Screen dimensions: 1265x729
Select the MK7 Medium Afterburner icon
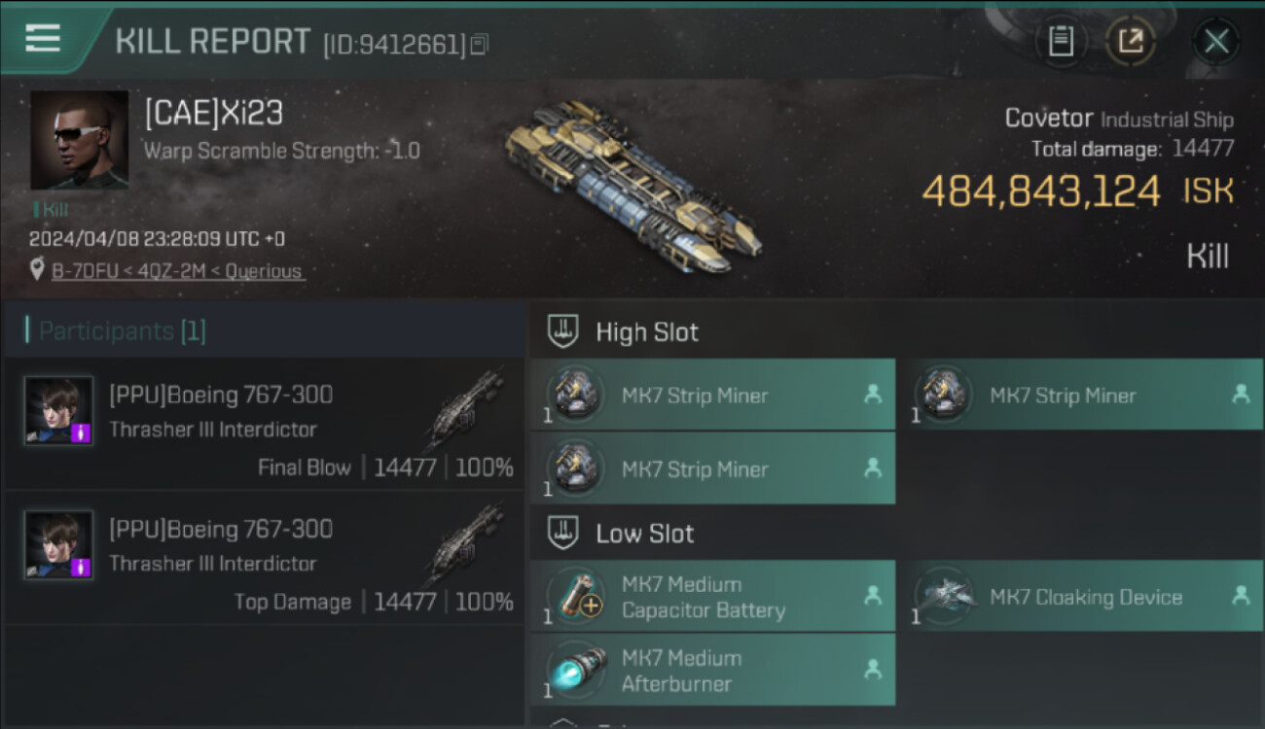point(576,670)
